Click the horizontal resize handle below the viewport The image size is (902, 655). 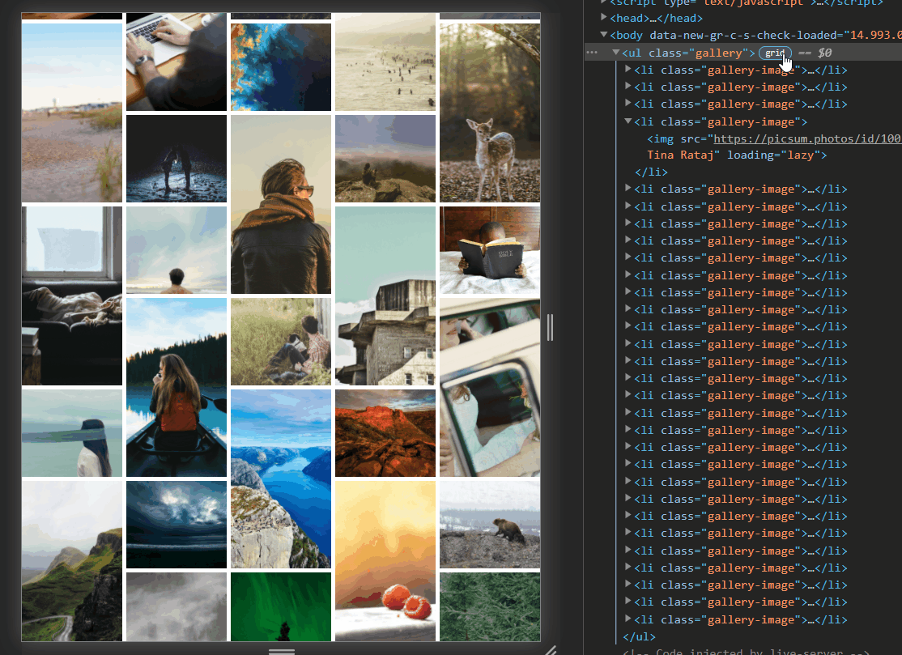(x=281, y=649)
